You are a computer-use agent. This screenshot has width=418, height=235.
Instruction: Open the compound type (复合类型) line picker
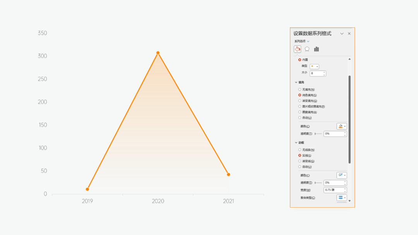pos(341,198)
